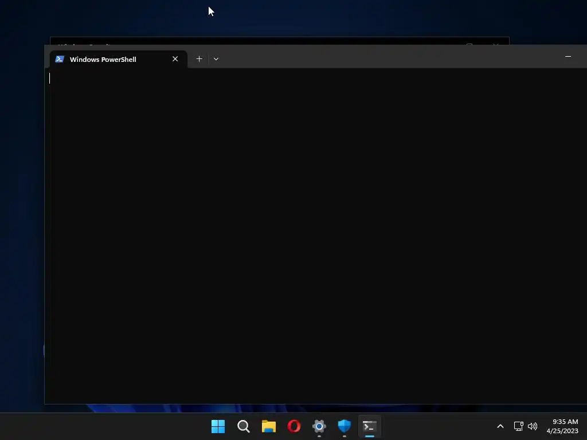Click the PowerShell icon on the tab
Screen dimensions: 587x440
60,59
